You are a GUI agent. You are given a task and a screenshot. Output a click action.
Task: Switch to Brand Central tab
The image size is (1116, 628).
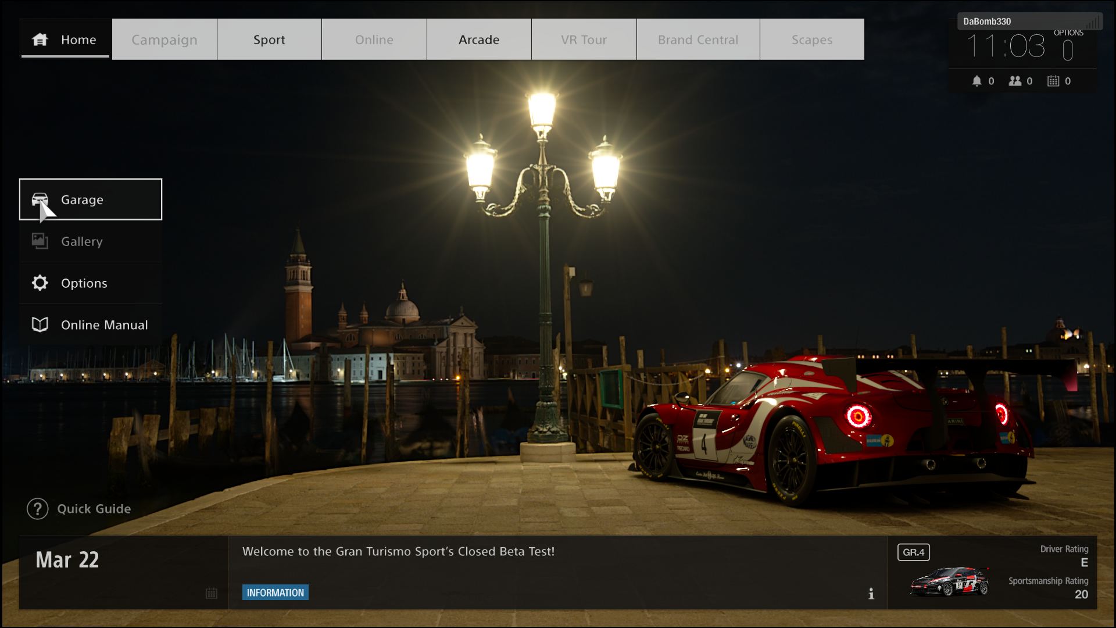[x=698, y=39]
